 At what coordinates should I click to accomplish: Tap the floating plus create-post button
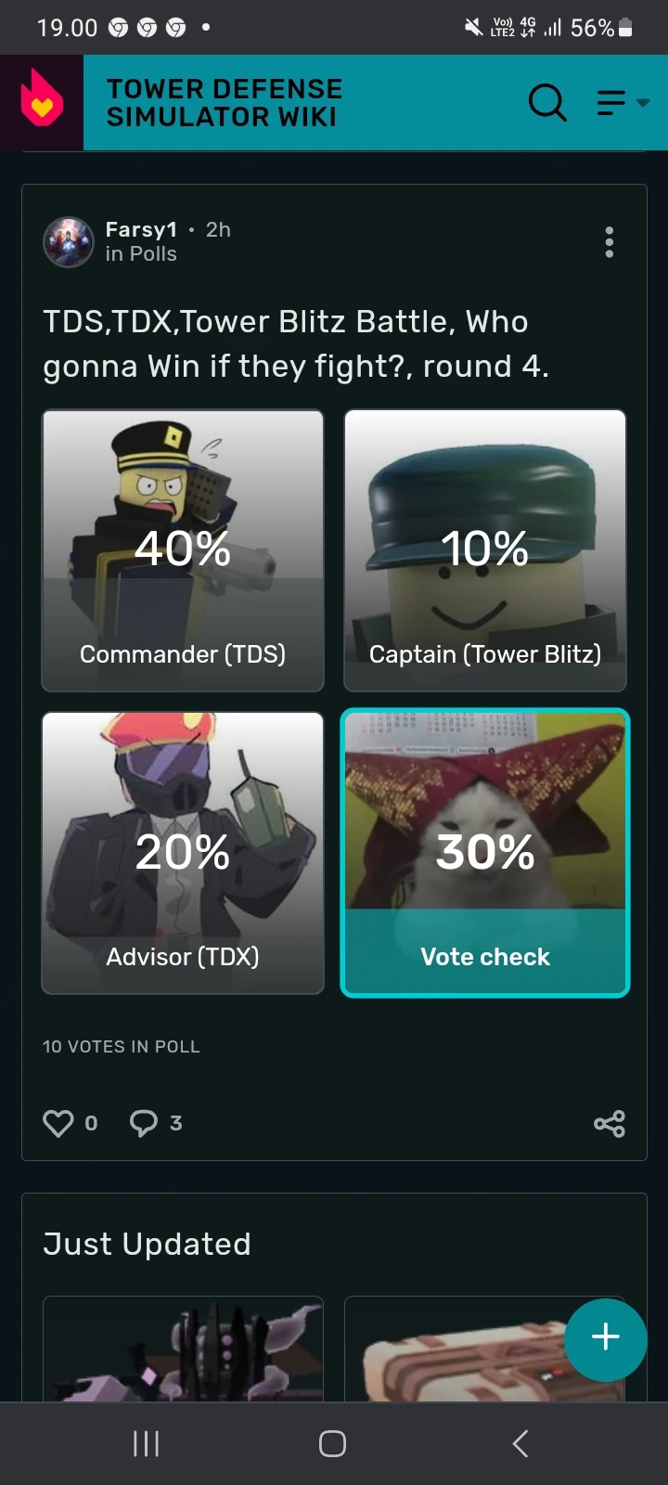tap(606, 1339)
